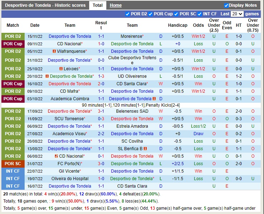
Task: Click the red card icon beside Vilafranquense
Action: pyautogui.click(x=54, y=51)
